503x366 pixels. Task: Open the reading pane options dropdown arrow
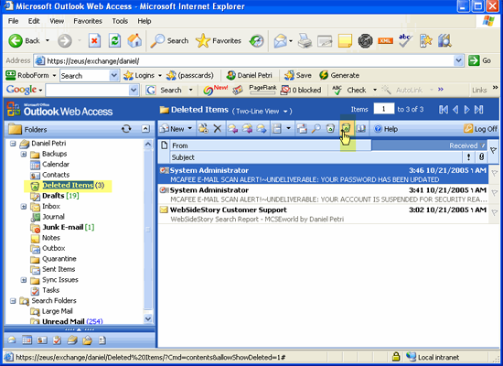coord(288,128)
